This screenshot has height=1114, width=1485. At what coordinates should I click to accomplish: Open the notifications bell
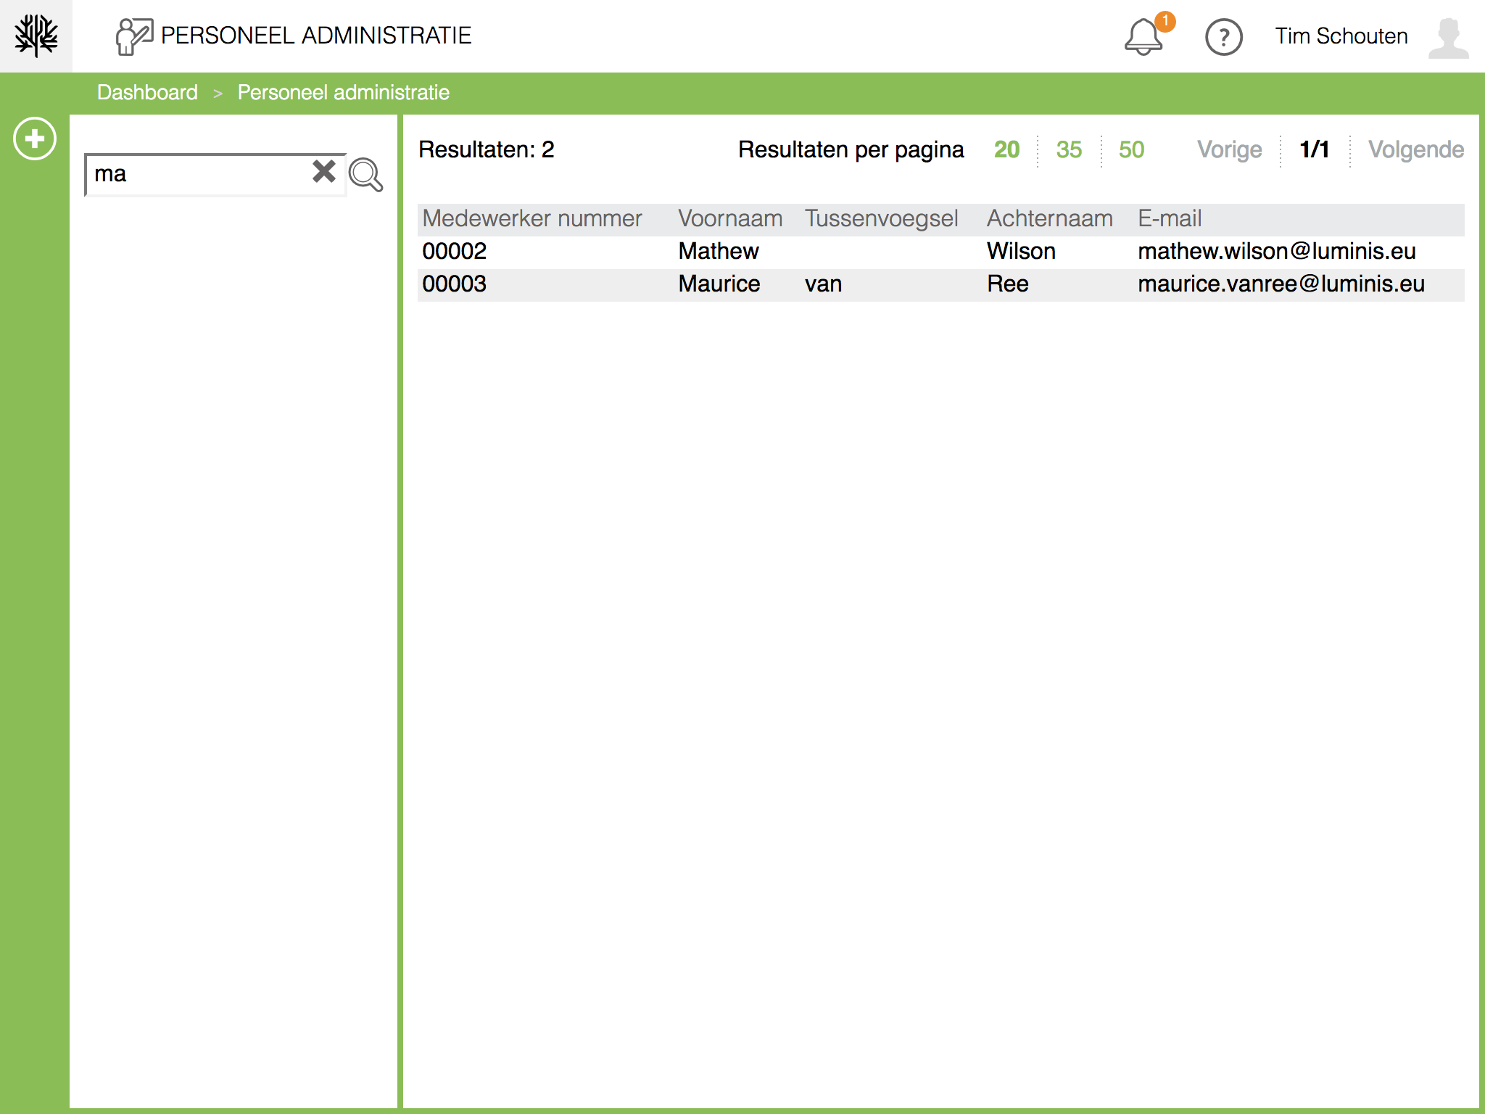(1143, 38)
